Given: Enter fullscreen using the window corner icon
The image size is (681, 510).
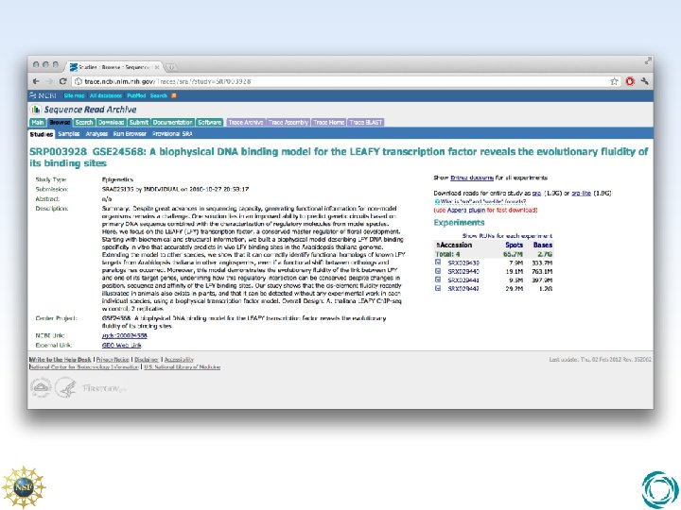Looking at the screenshot, I should pyautogui.click(x=648, y=61).
